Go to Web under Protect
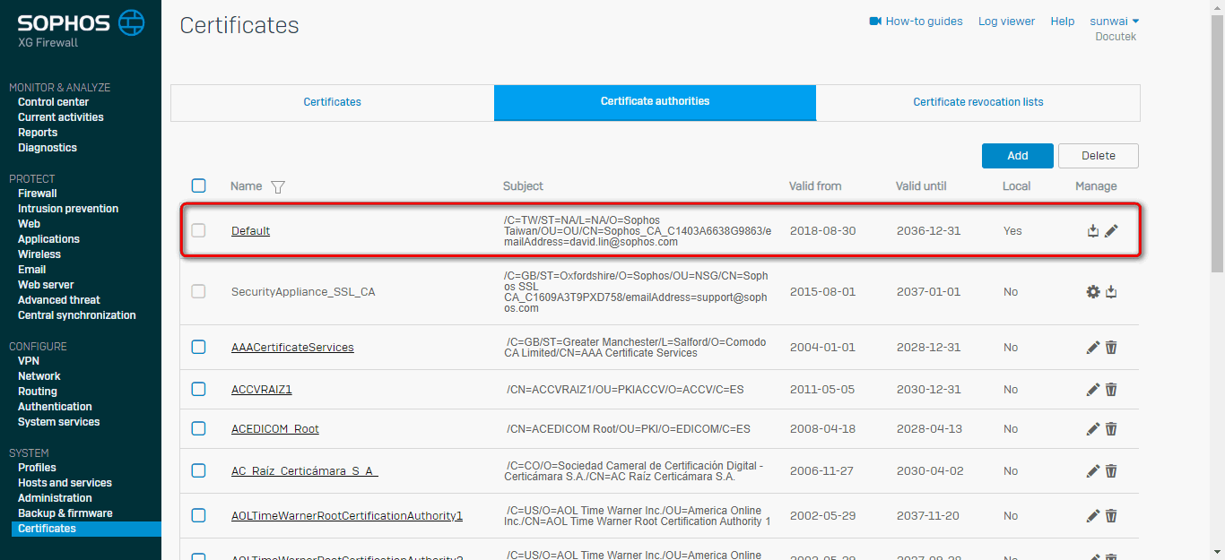1225x560 pixels. pyautogui.click(x=29, y=224)
